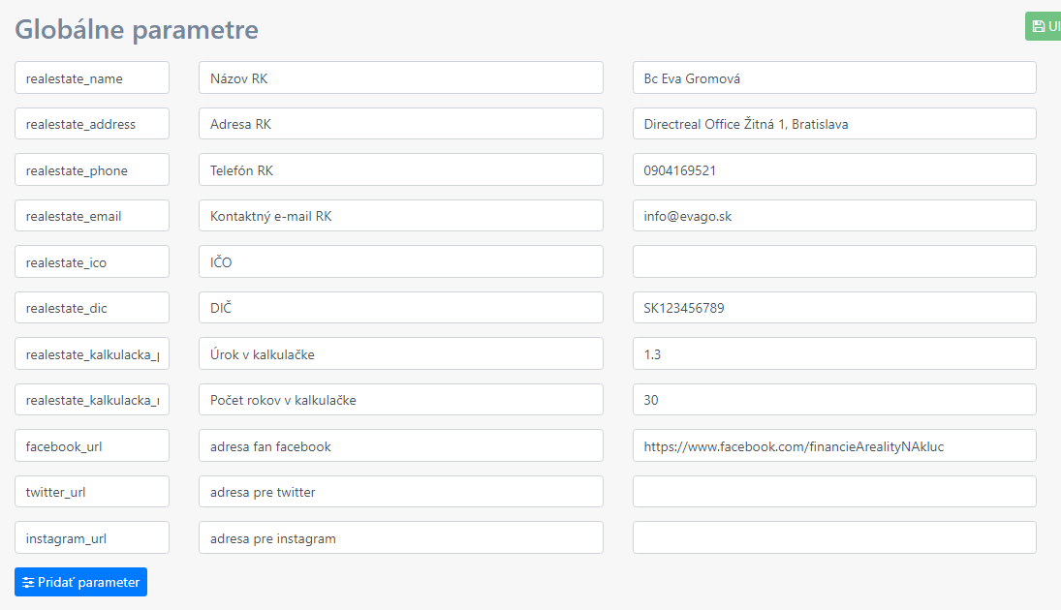Screen dimensions: 1061x610
Task: Click the realestate_name key field
Action: (92, 78)
